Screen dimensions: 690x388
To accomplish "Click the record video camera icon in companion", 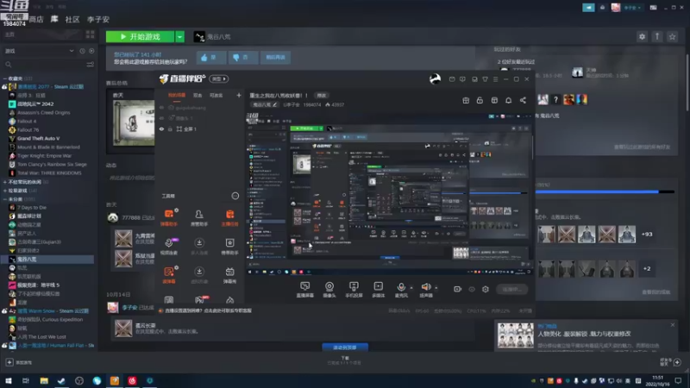I will 458,289.
